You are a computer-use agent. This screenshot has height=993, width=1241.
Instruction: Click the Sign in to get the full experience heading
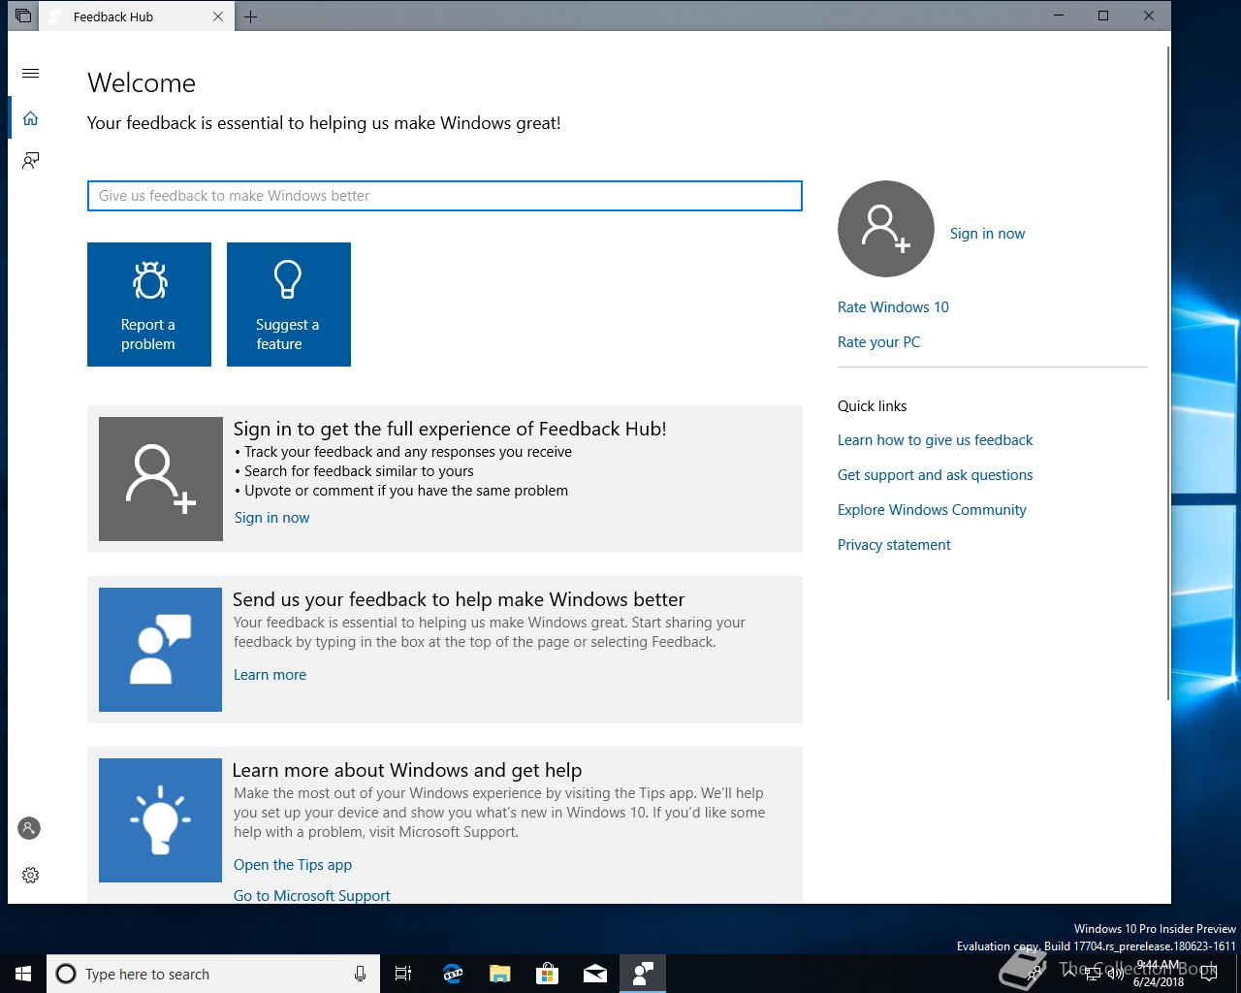[450, 429]
